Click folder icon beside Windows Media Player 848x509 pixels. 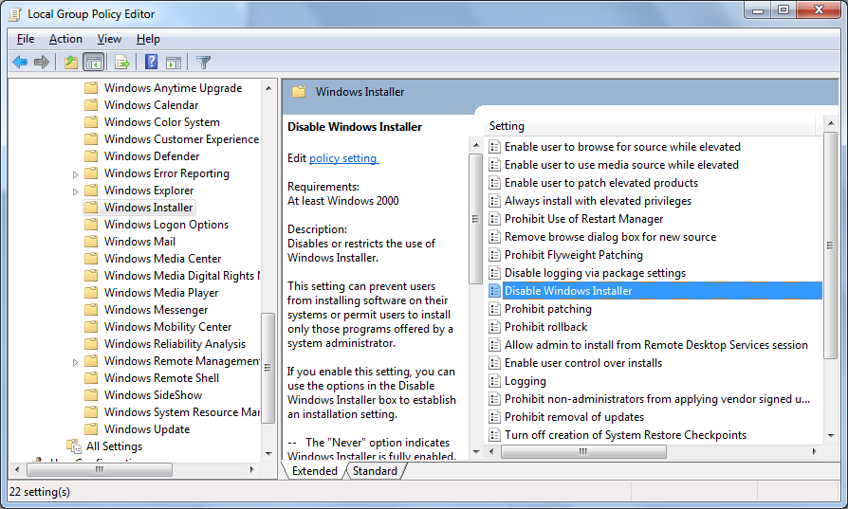(91, 292)
